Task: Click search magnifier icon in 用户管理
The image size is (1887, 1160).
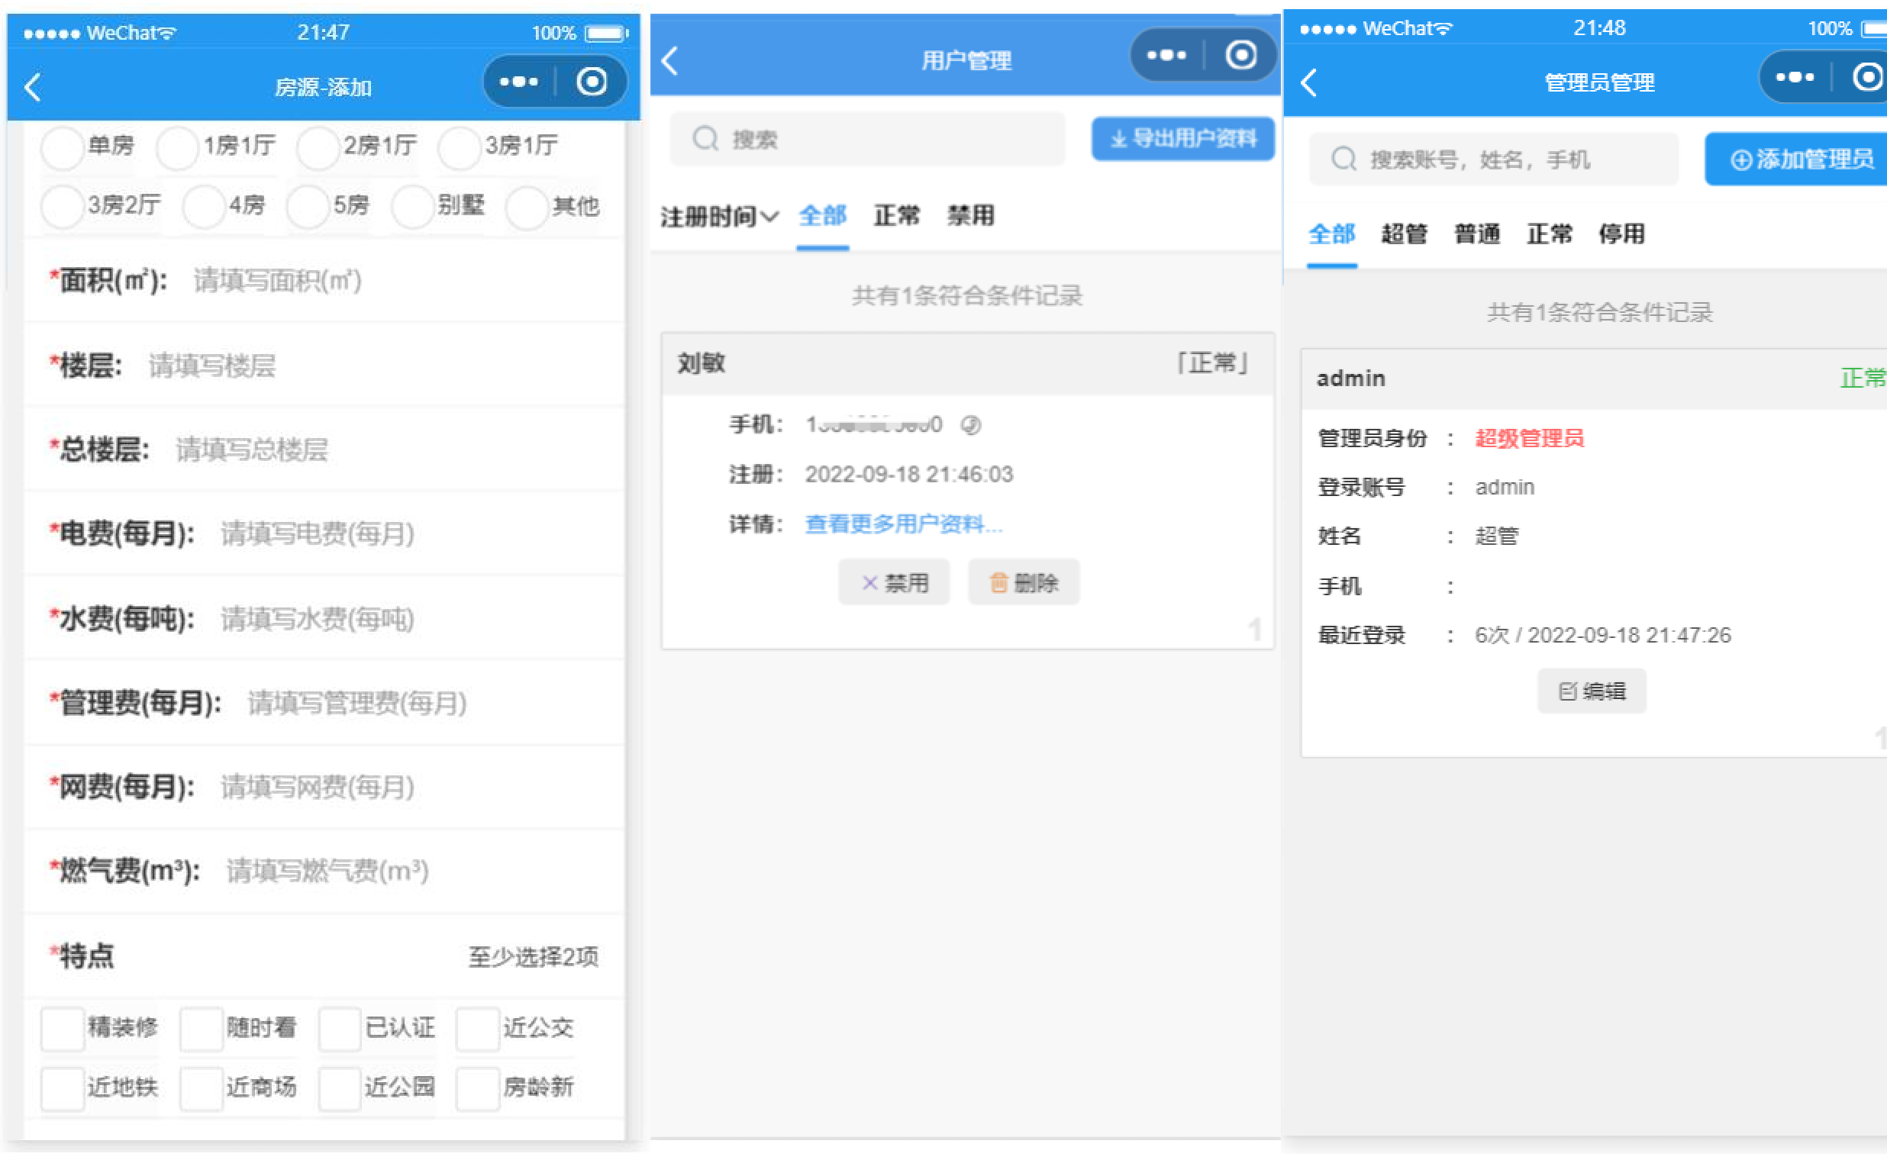Action: (705, 139)
